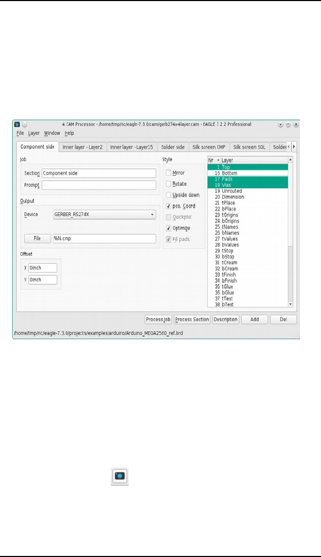Enable the Mirror checkbox

(x=168, y=173)
